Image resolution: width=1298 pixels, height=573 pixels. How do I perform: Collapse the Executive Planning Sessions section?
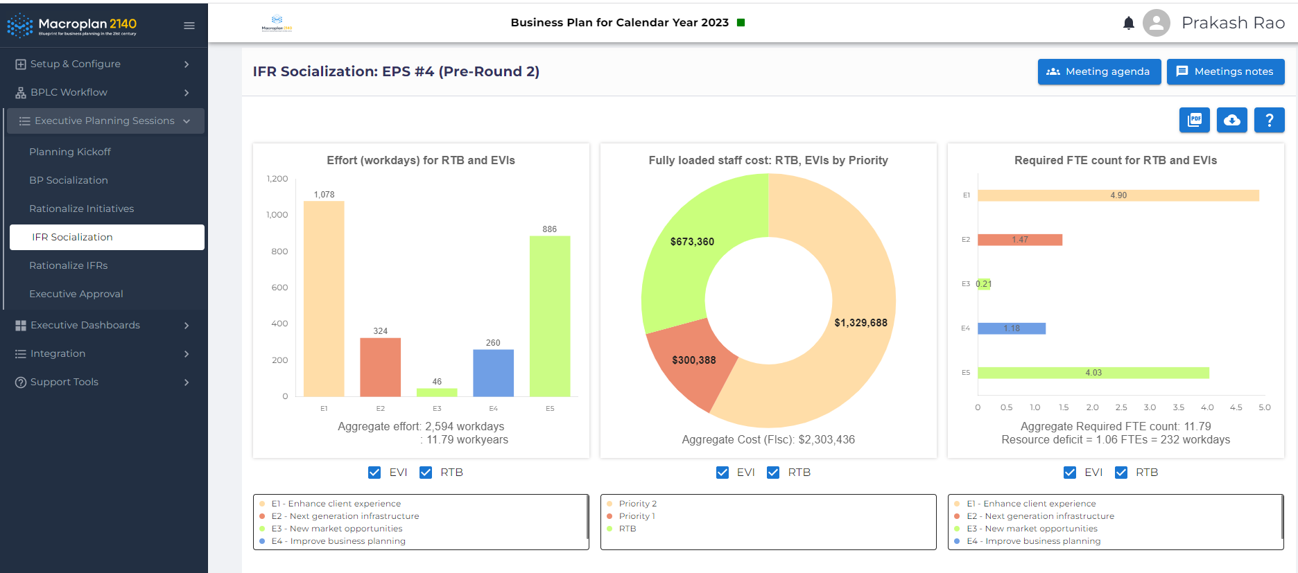point(105,121)
